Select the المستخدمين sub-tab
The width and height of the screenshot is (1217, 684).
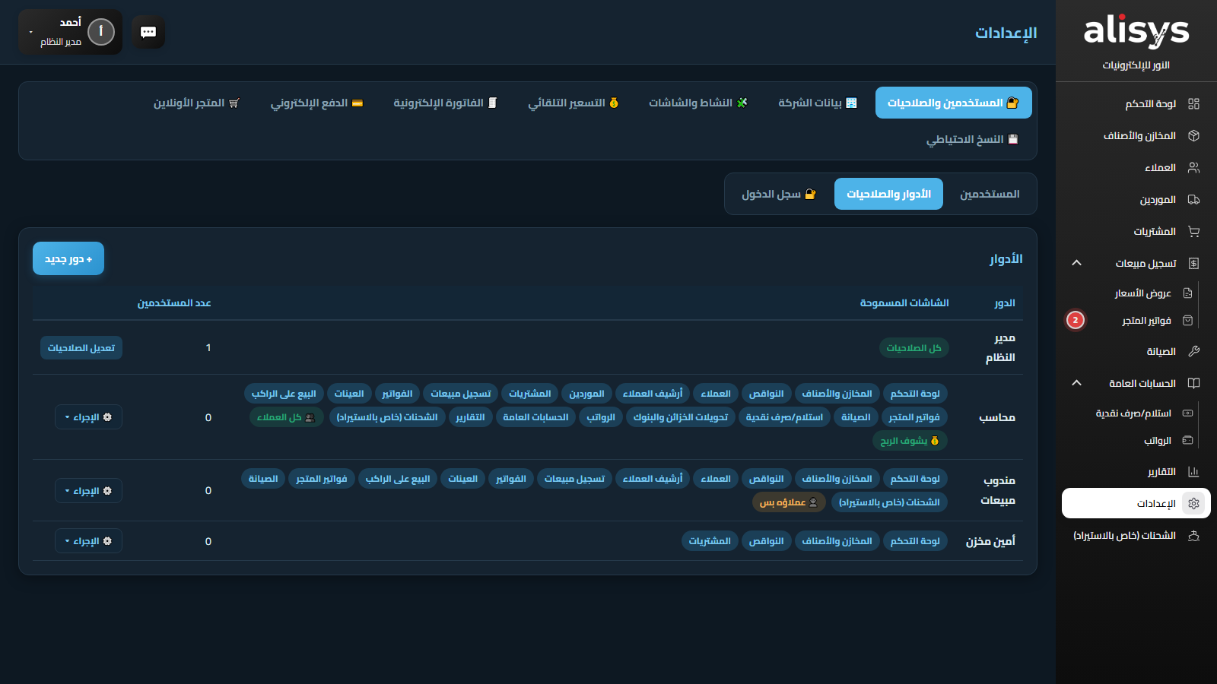tap(990, 194)
